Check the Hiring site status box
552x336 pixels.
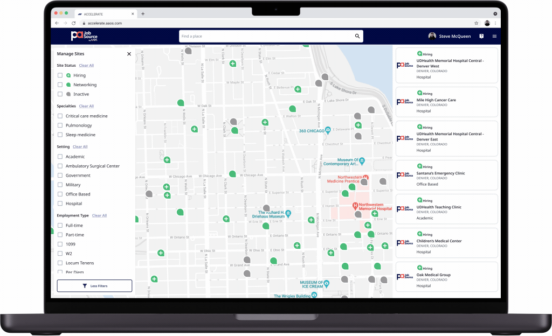click(60, 75)
